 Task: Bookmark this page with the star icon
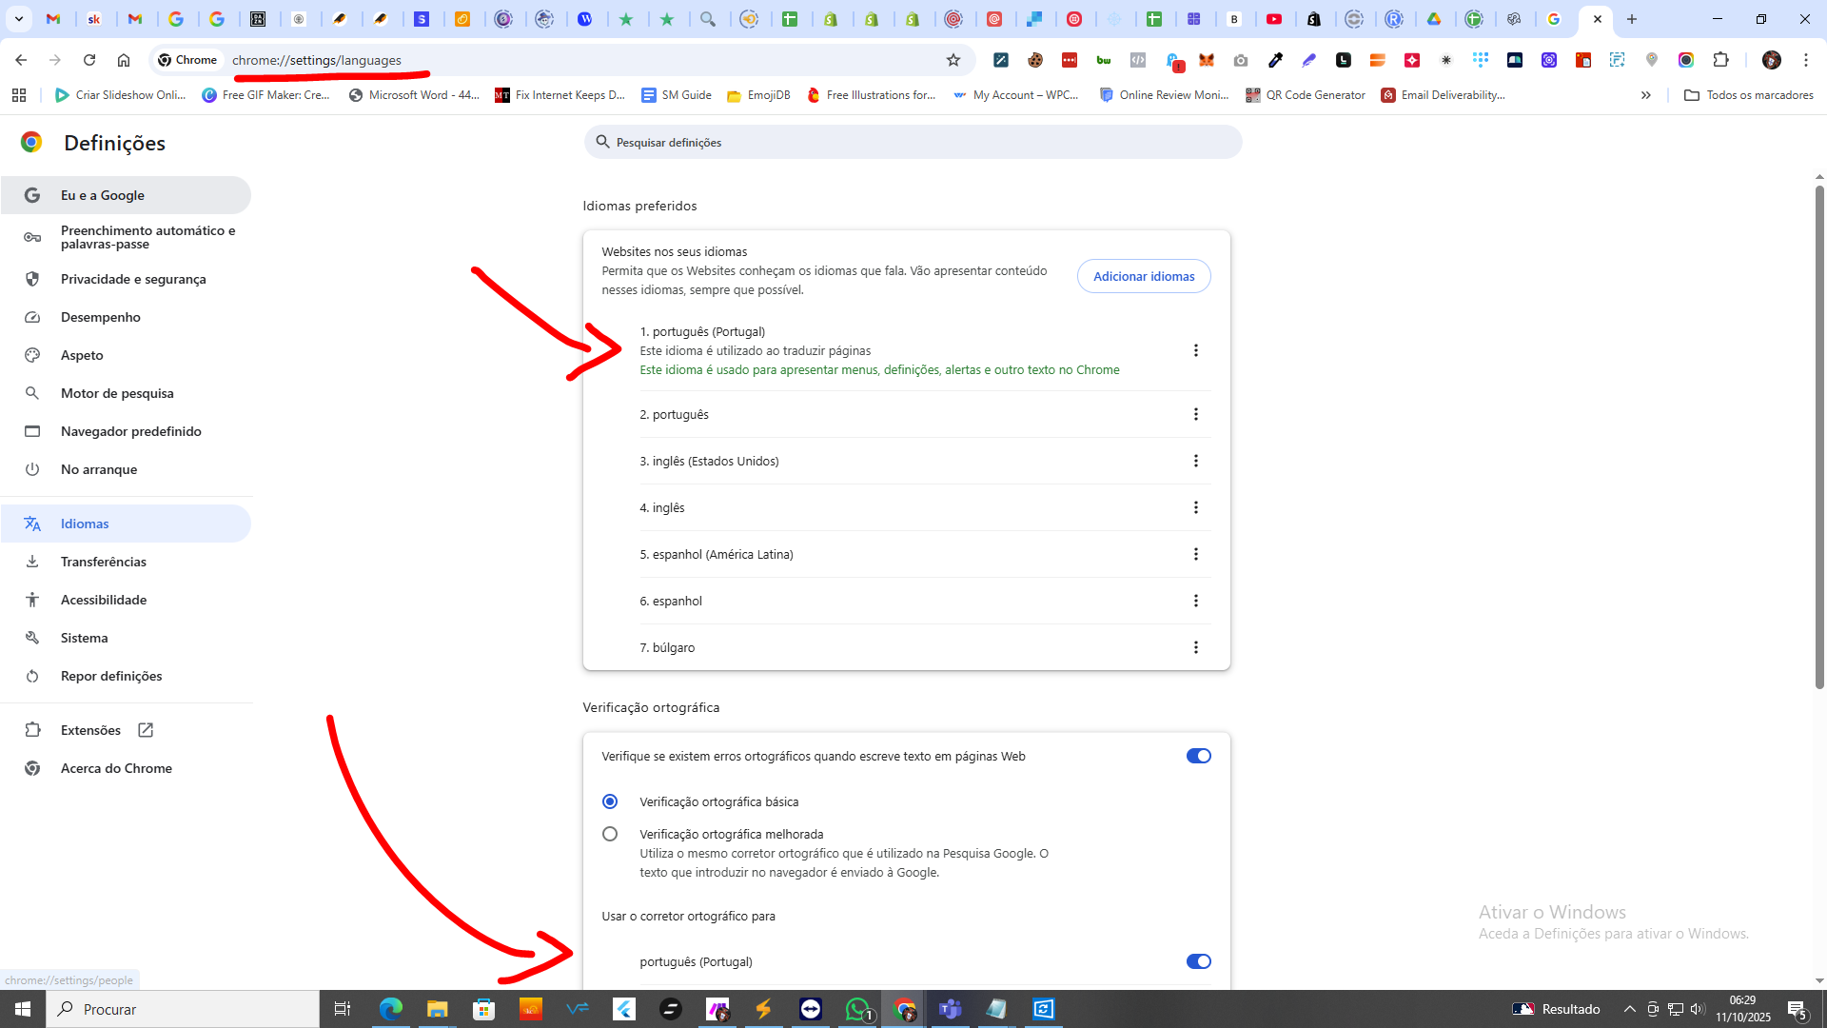[x=953, y=60]
